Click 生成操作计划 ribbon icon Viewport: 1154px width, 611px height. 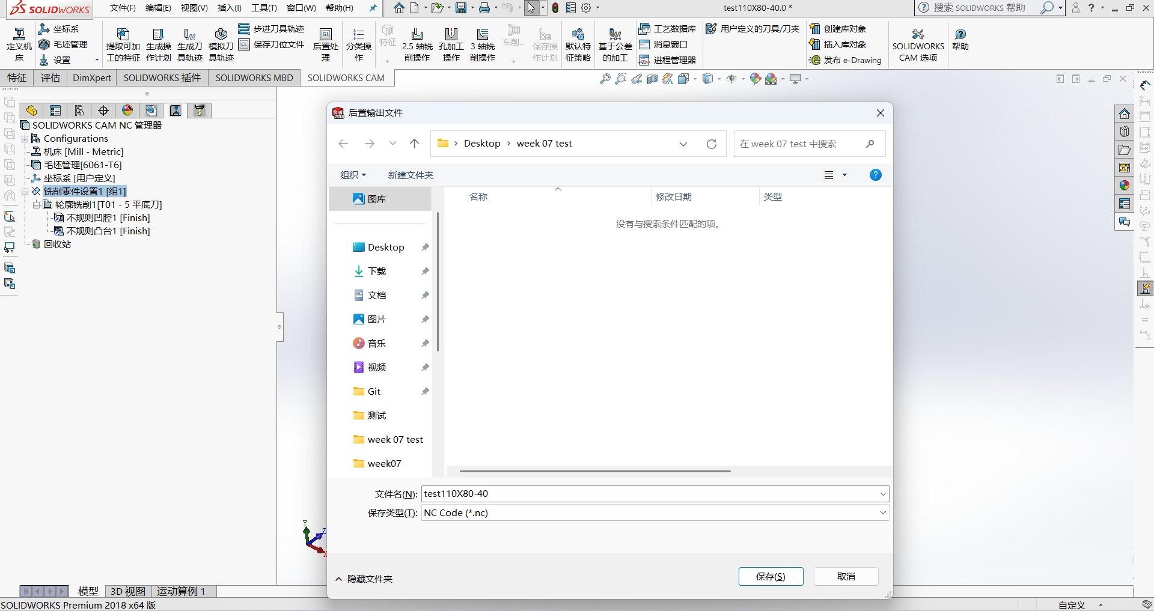[x=159, y=44]
